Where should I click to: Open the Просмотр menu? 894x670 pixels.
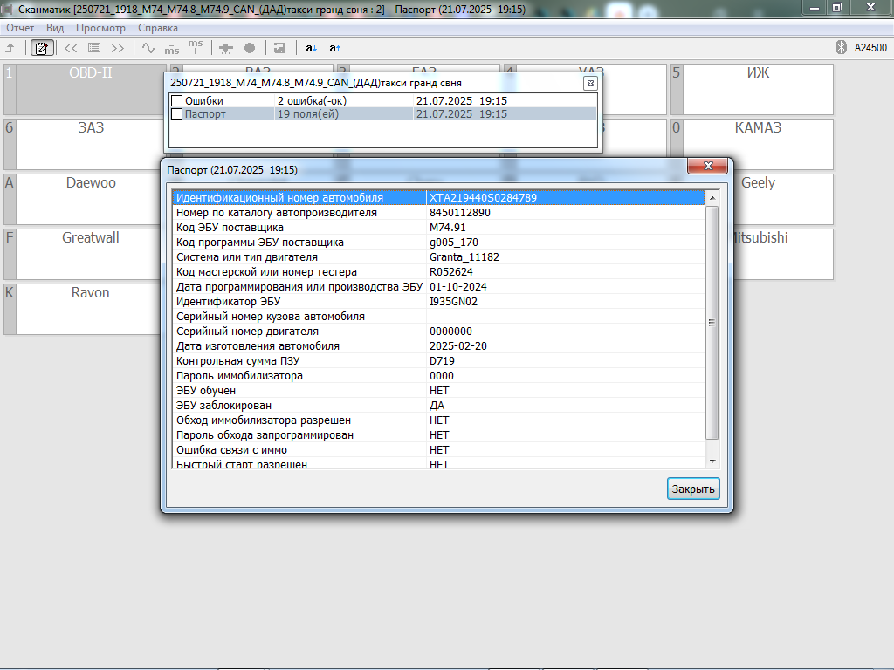(x=100, y=28)
